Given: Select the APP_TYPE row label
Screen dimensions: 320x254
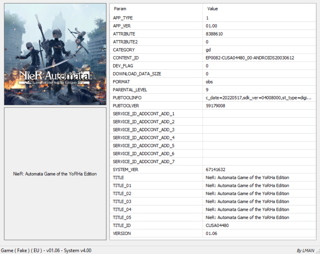Looking at the screenshot, I should tap(123, 18).
